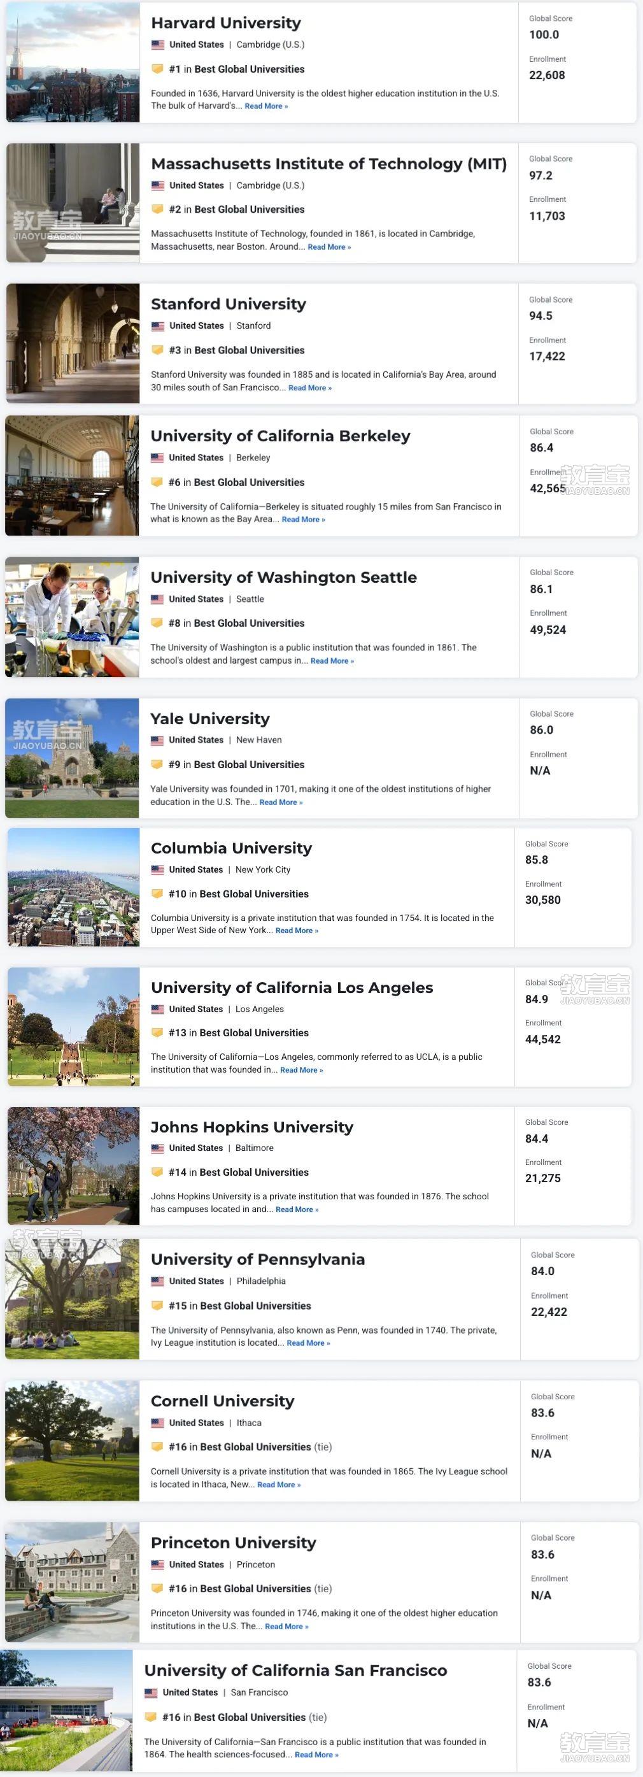Click the US flag icon under Cornell University

coord(157,1423)
